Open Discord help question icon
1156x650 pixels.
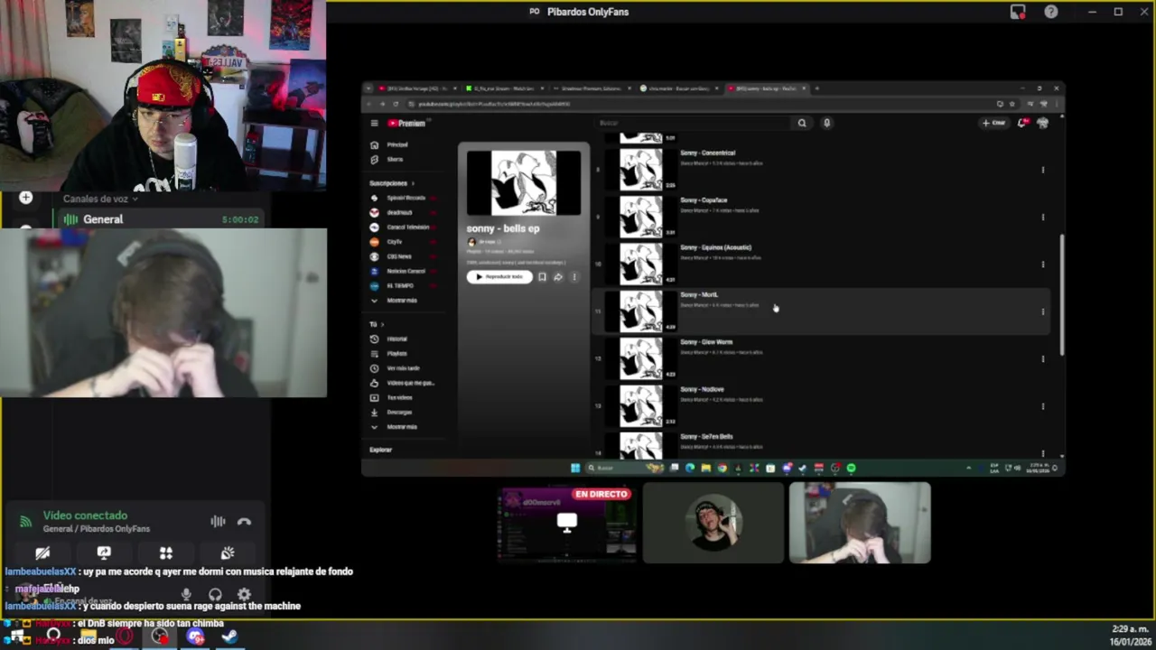pos(1051,12)
